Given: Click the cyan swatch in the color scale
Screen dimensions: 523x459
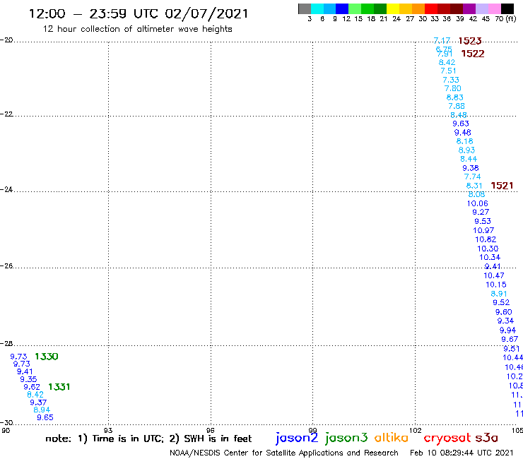Looking at the screenshot, I should click(x=317, y=8).
